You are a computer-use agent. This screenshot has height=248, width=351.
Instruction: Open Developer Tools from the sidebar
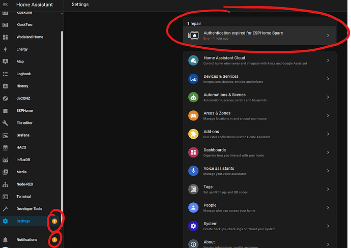[x=30, y=209]
